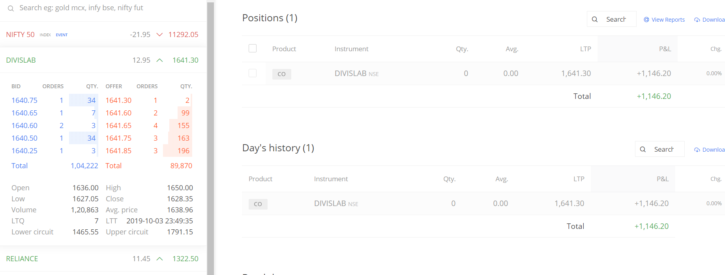Viewport: 725px width, 275px height.
Task: Sort positions by the Instrument column header
Action: [x=351, y=49]
